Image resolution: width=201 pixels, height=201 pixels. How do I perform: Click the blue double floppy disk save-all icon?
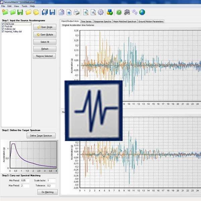pos(45,12)
